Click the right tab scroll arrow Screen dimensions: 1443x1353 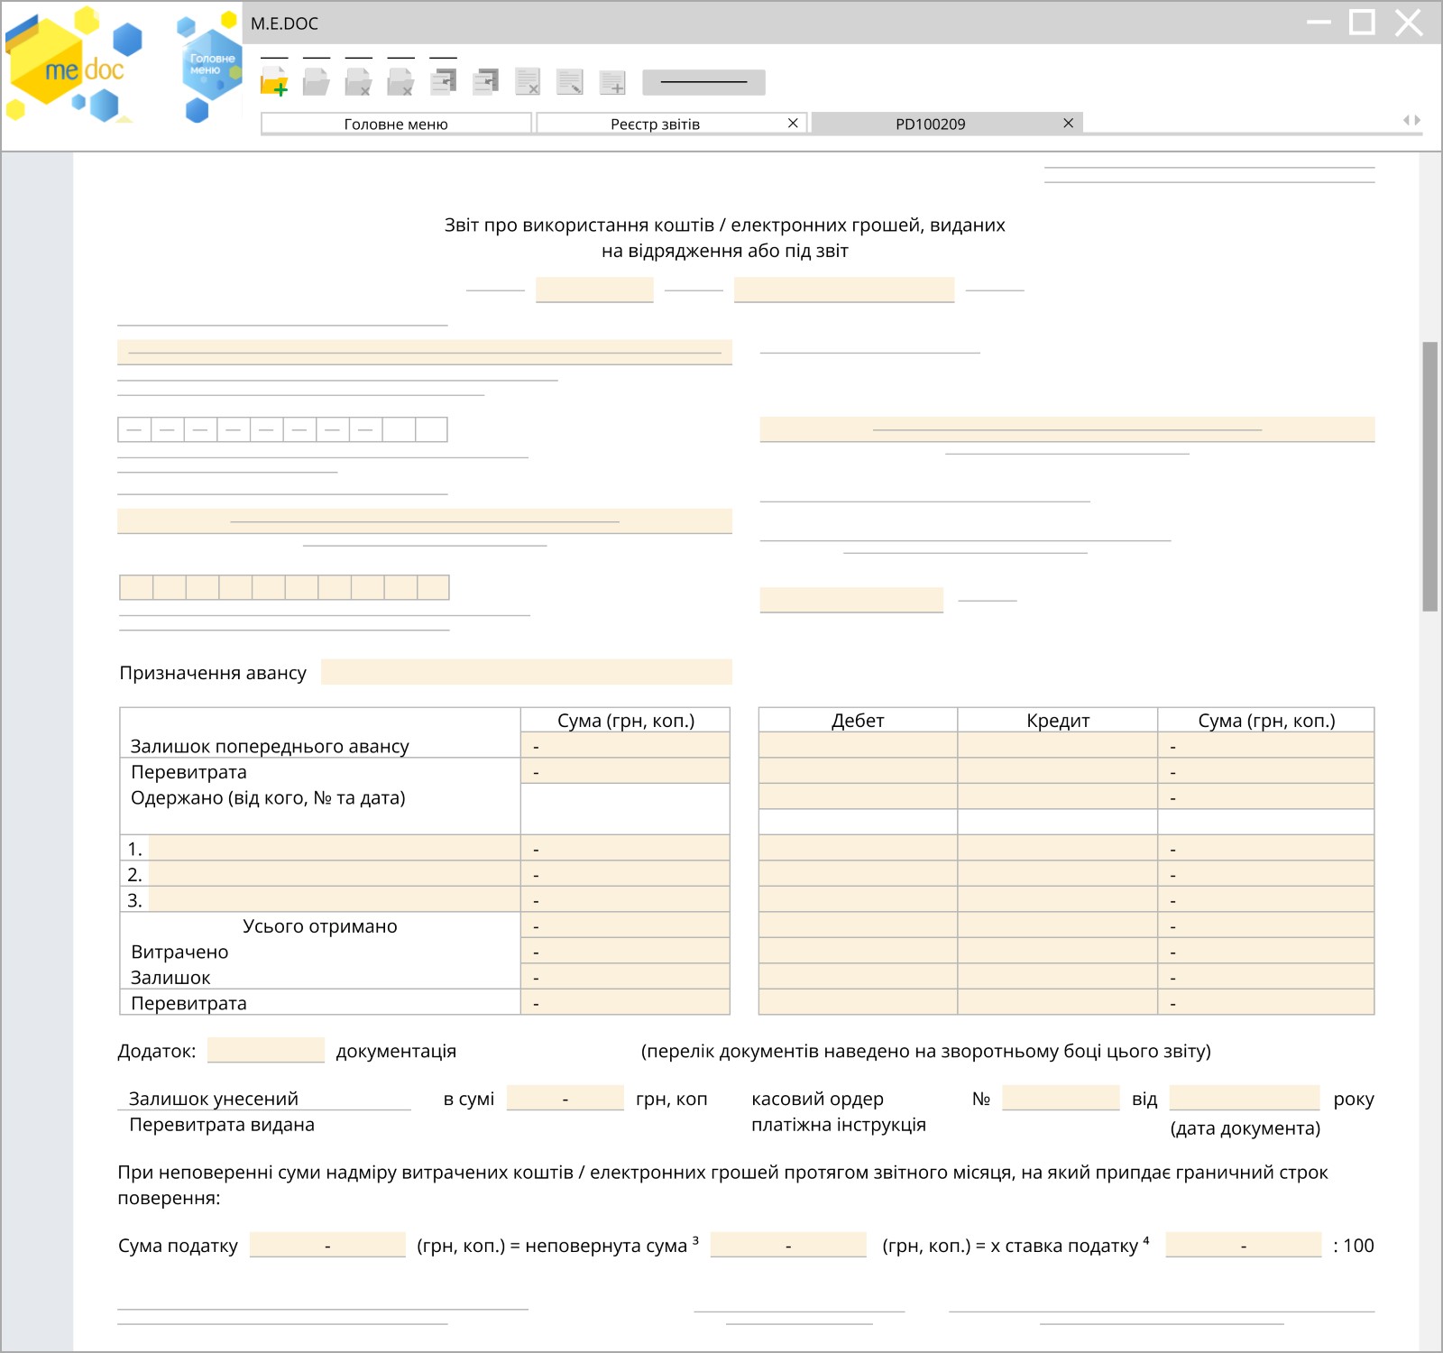pyautogui.click(x=1418, y=120)
